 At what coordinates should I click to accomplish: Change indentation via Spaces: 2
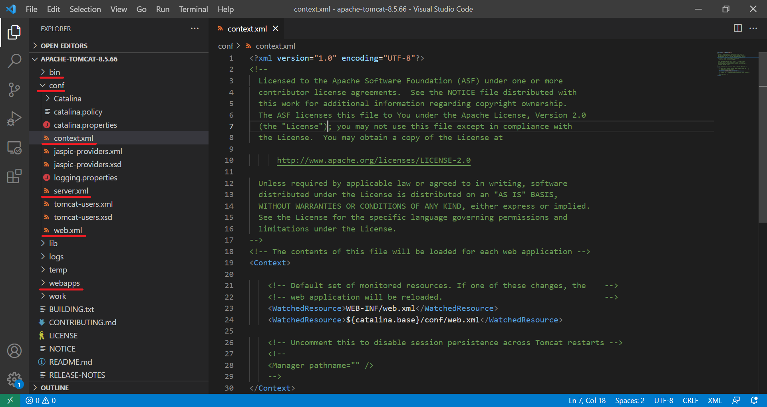[630, 400]
